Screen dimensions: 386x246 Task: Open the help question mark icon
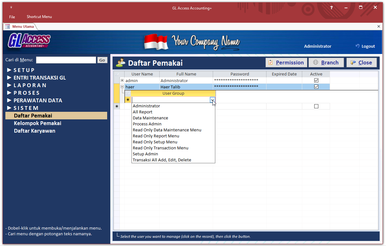click(331, 8)
